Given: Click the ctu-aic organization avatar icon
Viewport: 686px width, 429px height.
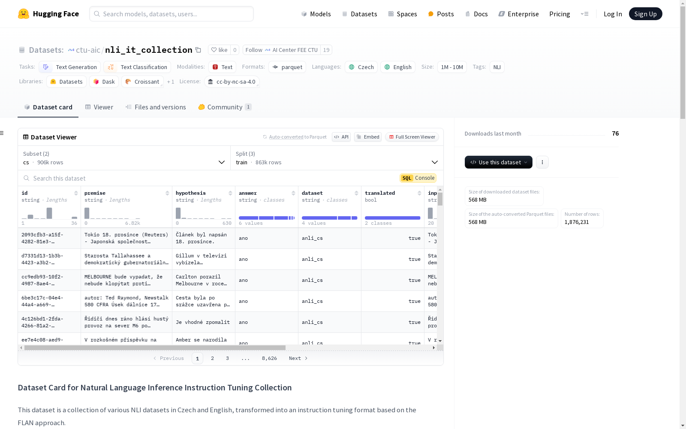Looking at the screenshot, I should click(71, 50).
